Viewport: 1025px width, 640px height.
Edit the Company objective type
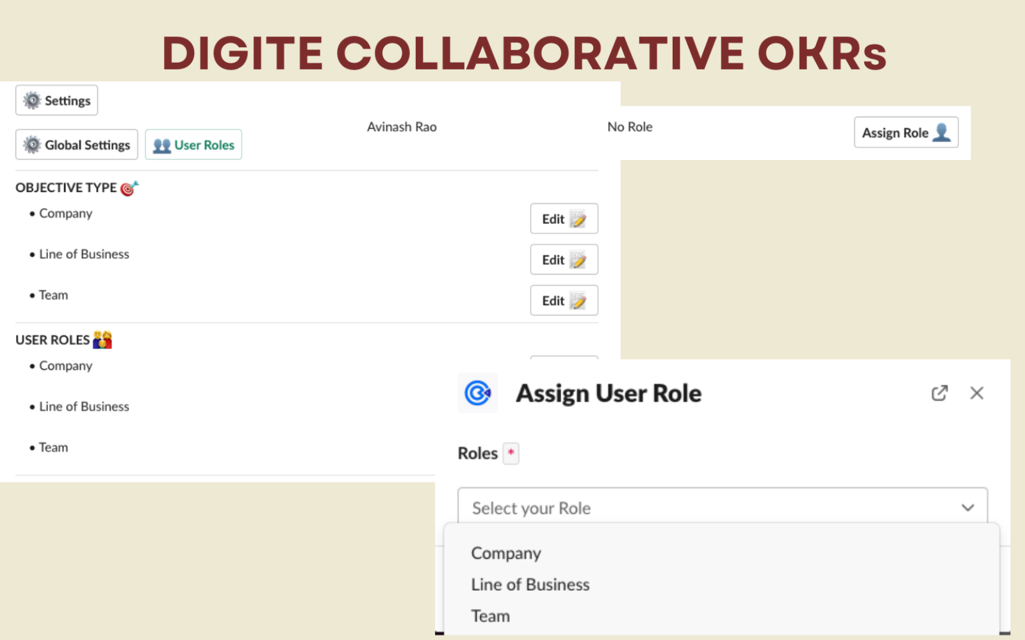click(564, 219)
